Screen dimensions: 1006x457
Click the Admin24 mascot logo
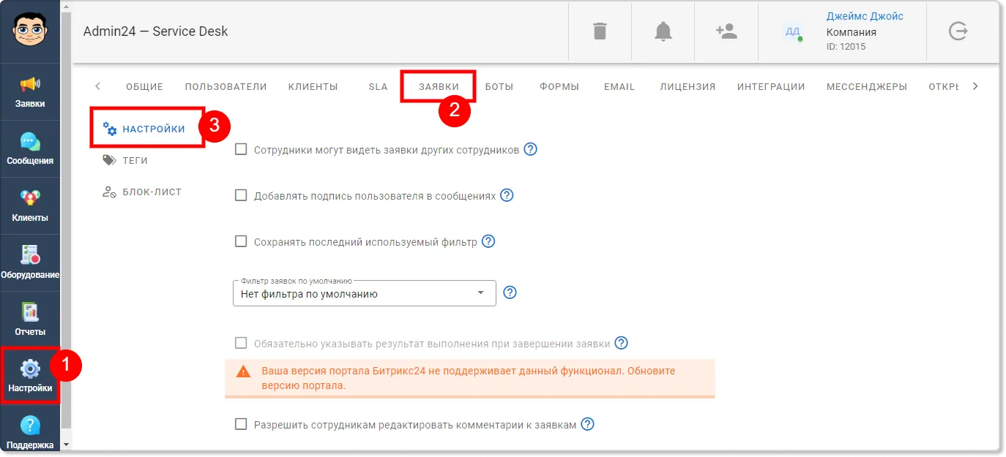click(30, 31)
